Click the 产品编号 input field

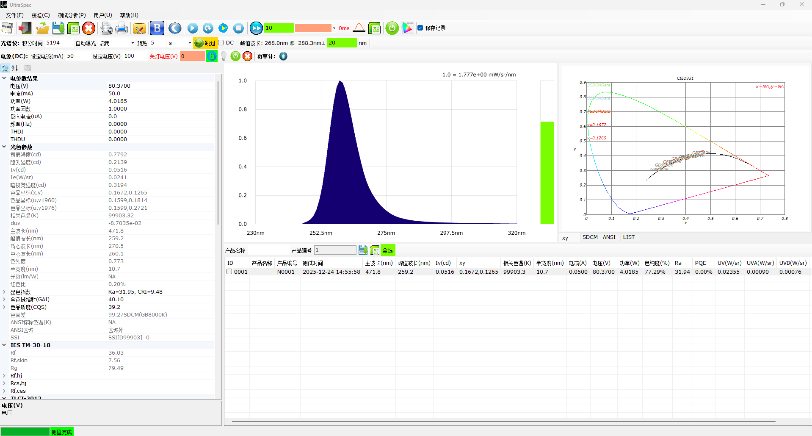coord(335,250)
